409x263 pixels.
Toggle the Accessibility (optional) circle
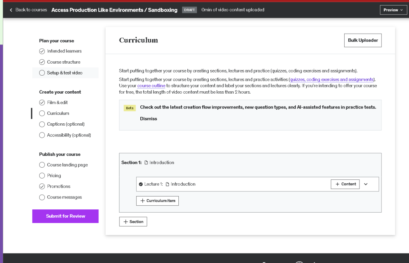[x=42, y=135]
